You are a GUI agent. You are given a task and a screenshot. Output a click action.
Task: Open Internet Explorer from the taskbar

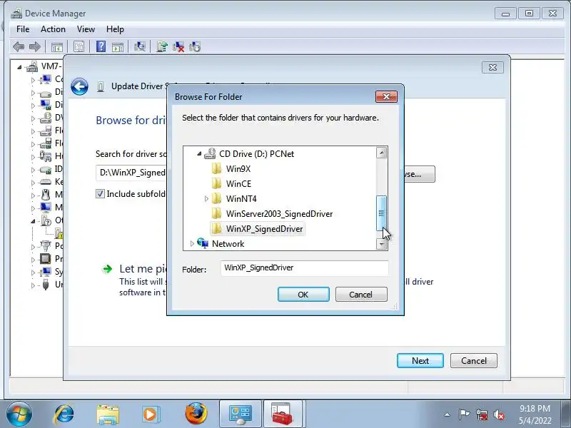tap(64, 414)
